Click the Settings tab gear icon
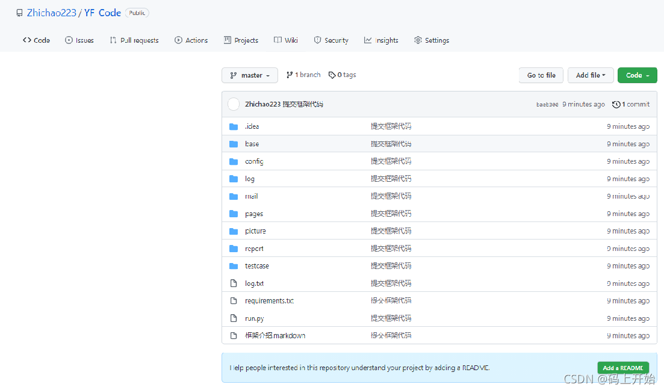 pyautogui.click(x=418, y=40)
